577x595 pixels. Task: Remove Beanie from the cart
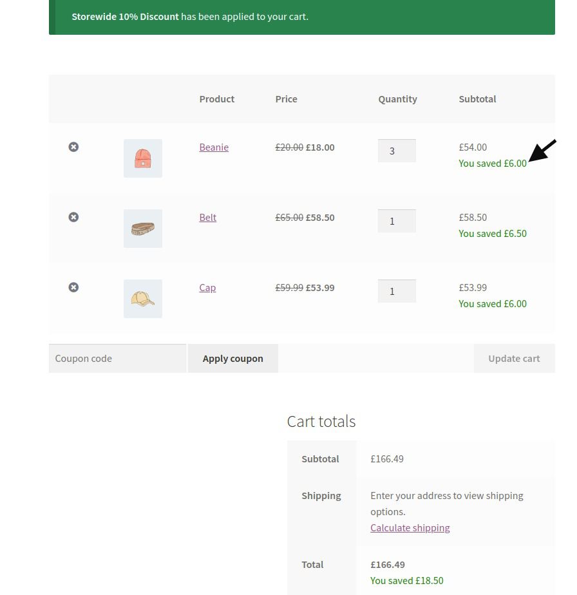coord(73,147)
